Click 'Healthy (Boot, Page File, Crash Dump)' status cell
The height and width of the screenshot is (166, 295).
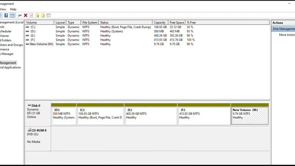click(x=125, y=27)
